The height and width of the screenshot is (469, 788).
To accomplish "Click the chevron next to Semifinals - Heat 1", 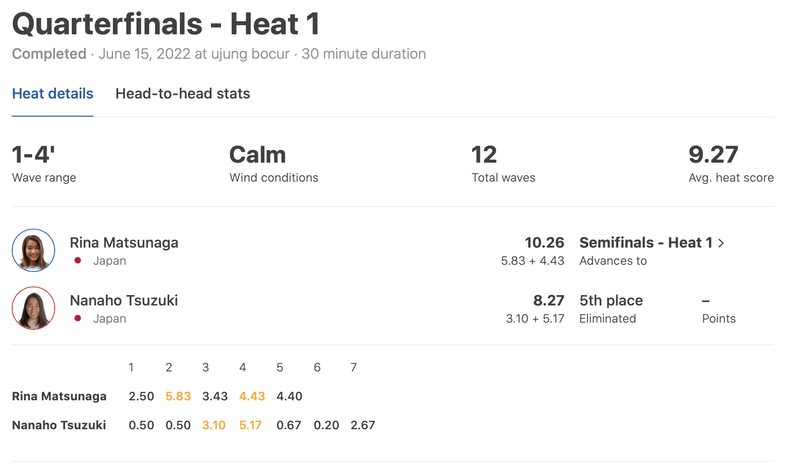I will click(x=721, y=243).
